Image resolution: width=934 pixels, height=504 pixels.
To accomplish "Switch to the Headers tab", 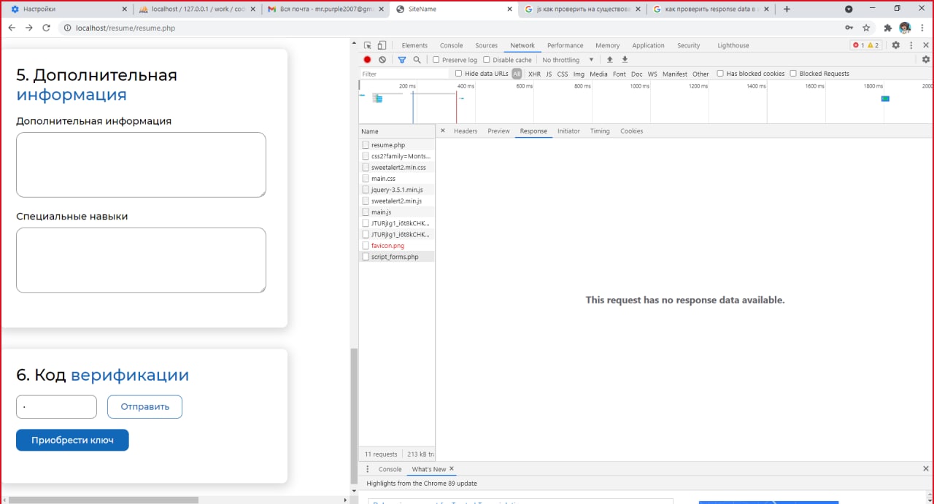I will [465, 131].
